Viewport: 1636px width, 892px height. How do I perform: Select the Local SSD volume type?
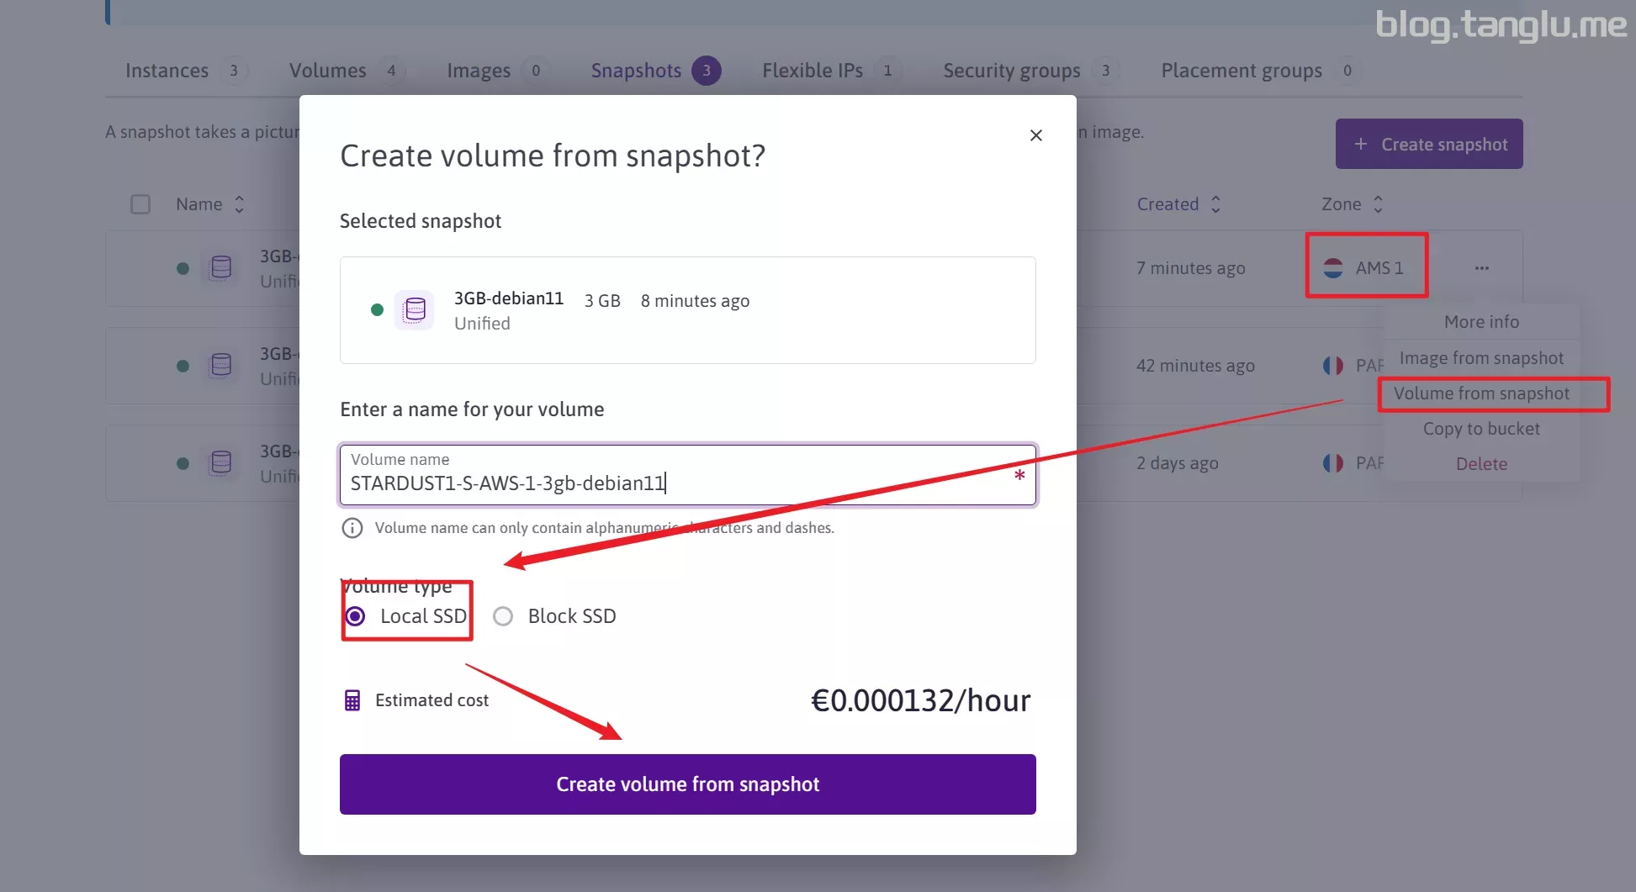tap(356, 616)
